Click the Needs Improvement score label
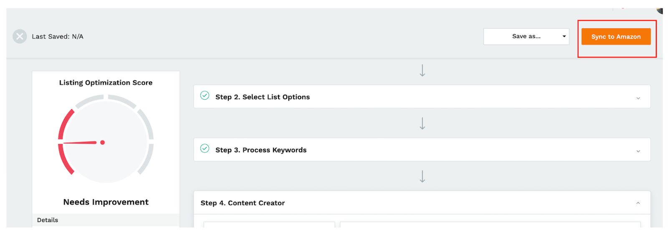 106,202
